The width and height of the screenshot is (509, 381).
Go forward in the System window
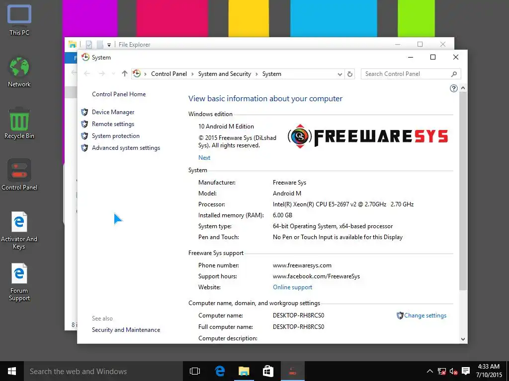[x=102, y=74]
